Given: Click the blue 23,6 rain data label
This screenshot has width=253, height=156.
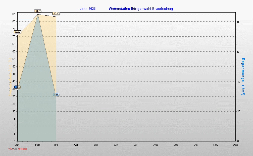Looking at the screenshot, I should pos(56,94).
